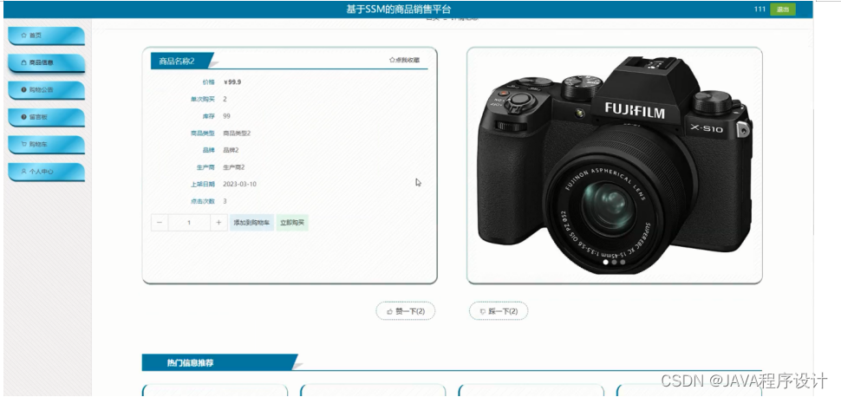Image resolution: width=841 pixels, height=397 pixels.
Task: Click the 品牌2 value
Action: pyautogui.click(x=231, y=150)
